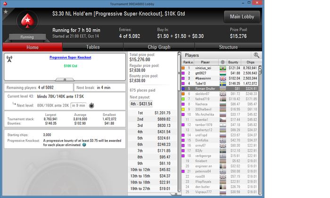
Task: Click the green color tag for fadred719
Action: (x=183, y=99)
